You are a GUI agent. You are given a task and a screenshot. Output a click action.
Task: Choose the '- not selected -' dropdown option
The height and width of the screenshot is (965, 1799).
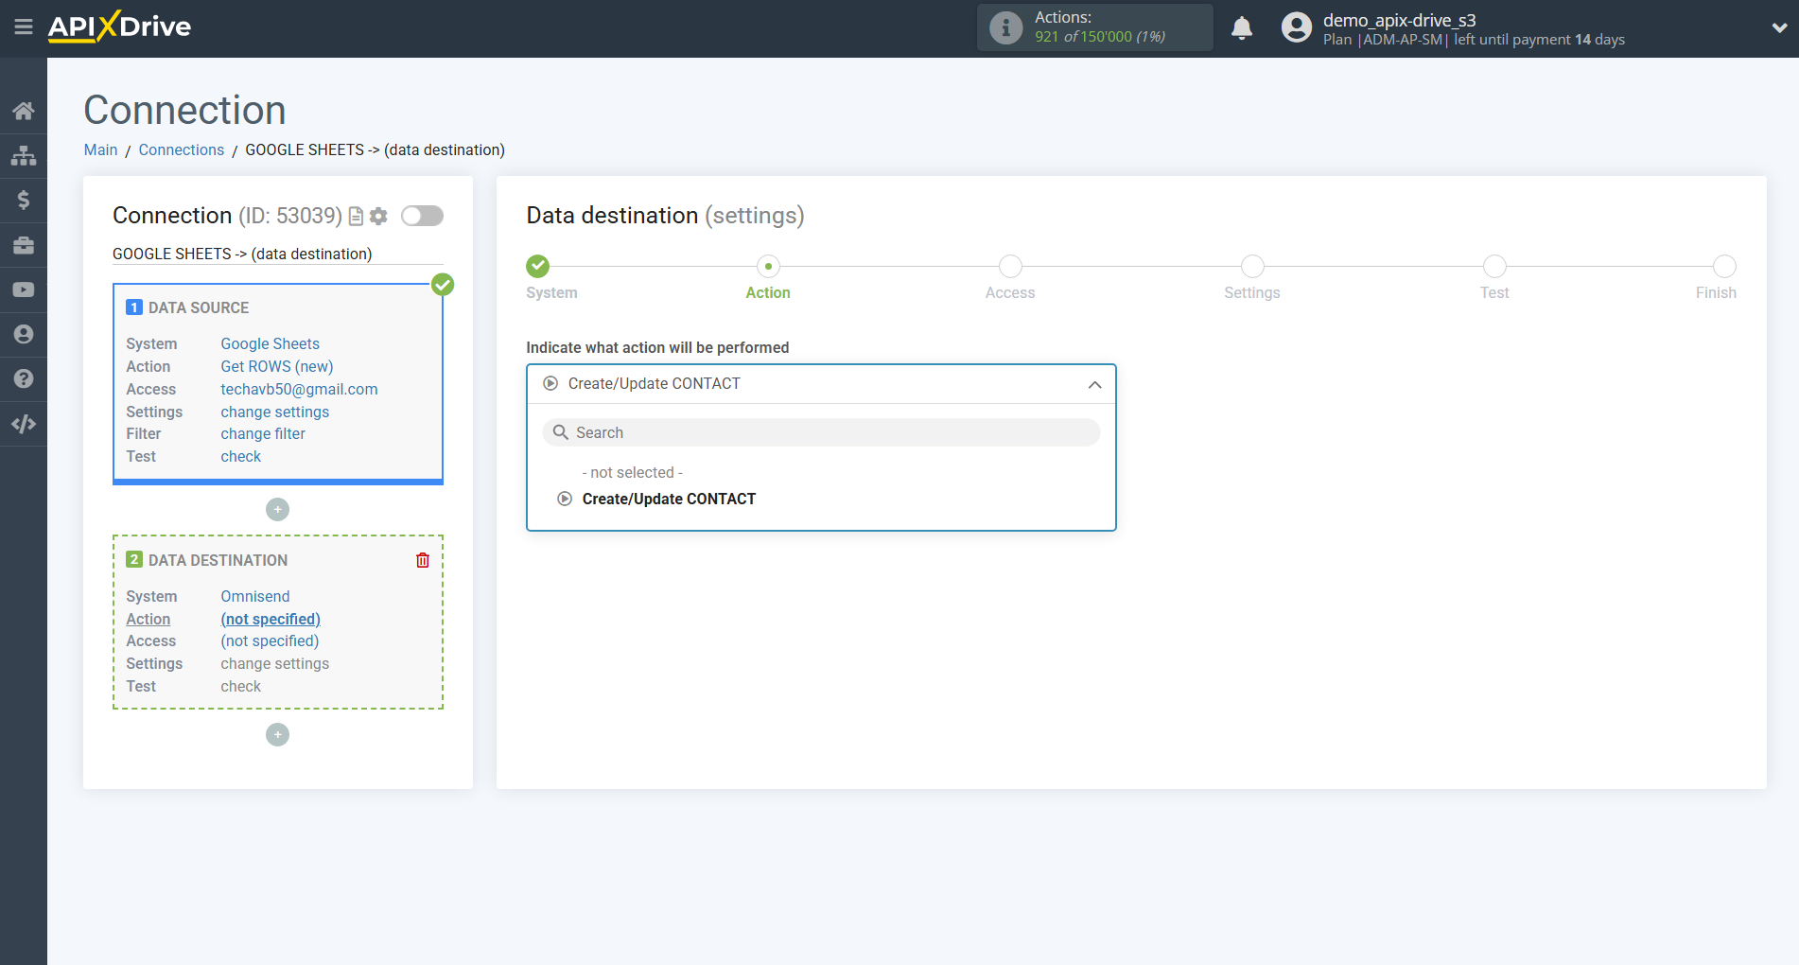632,472
